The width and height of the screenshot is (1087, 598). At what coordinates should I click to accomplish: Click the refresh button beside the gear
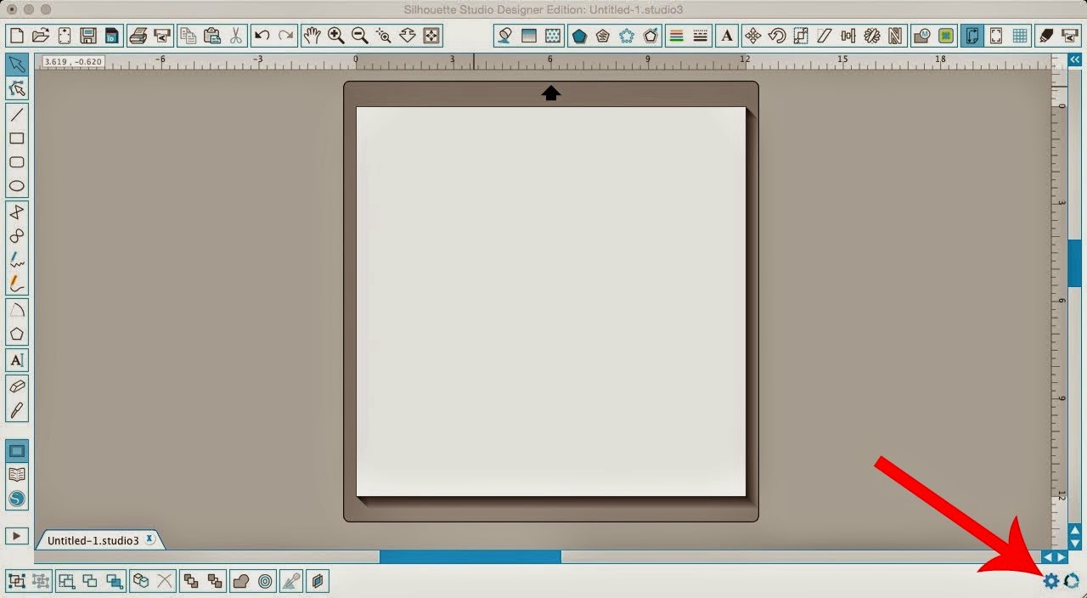[1072, 581]
